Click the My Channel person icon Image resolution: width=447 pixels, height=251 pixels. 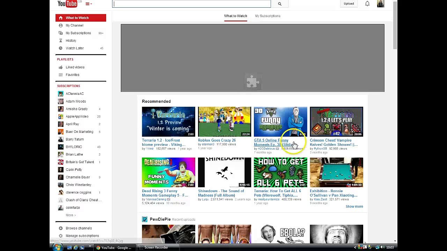point(61,25)
